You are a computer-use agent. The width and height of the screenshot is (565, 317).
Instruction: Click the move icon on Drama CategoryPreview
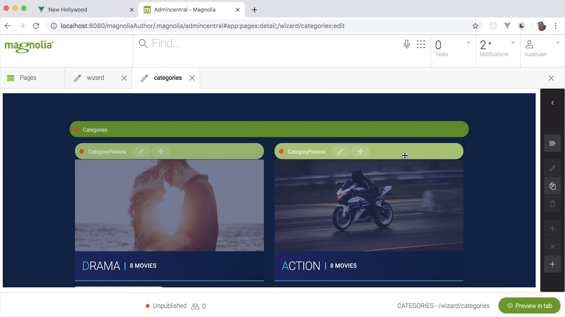[x=161, y=152]
